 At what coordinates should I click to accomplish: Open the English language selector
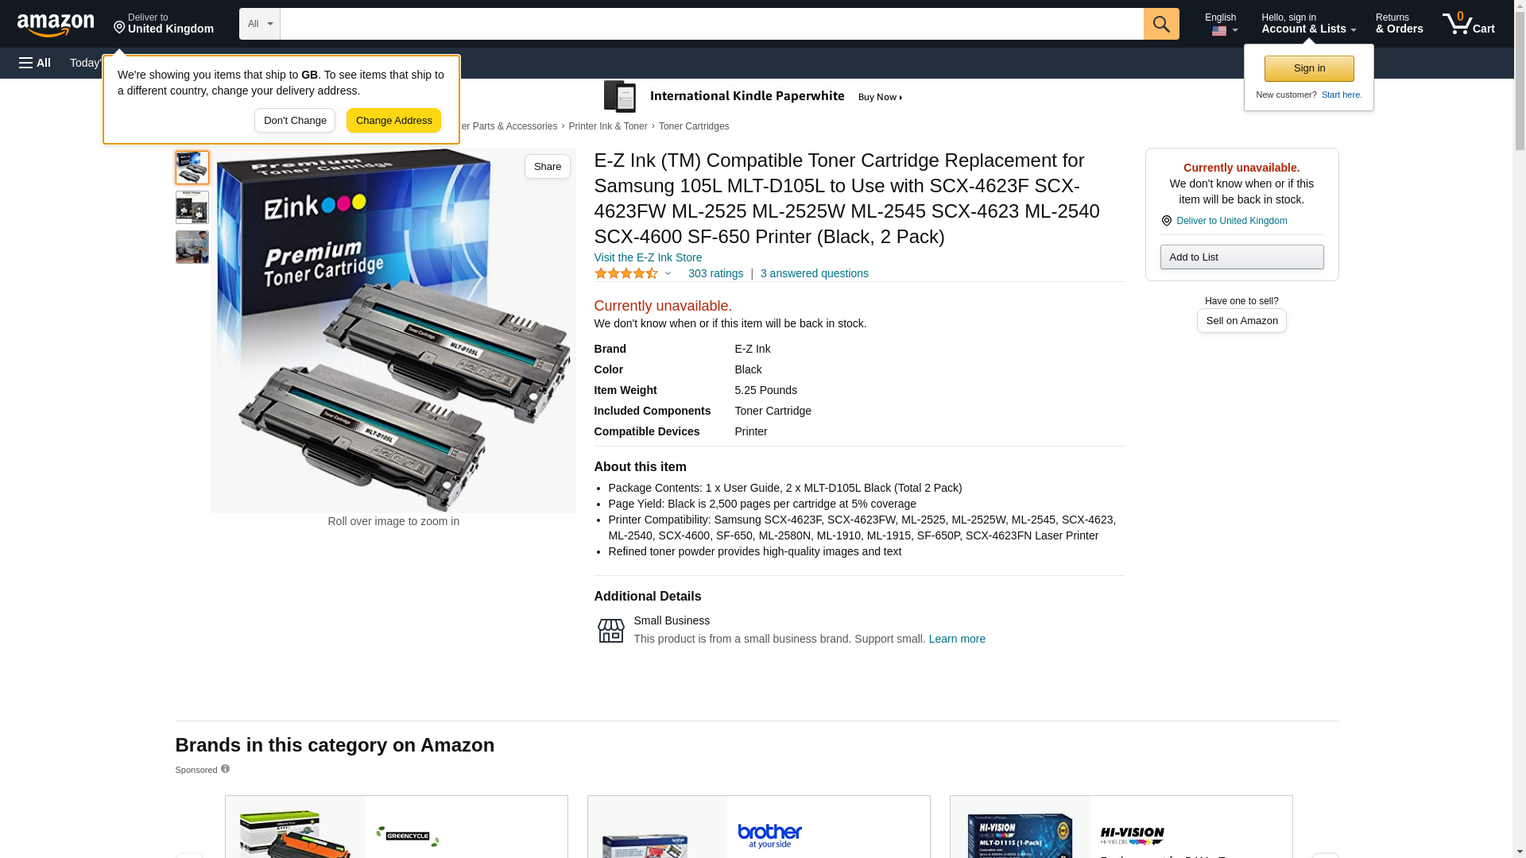click(x=1221, y=24)
